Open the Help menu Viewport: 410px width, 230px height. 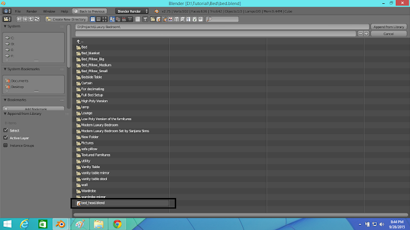point(64,11)
